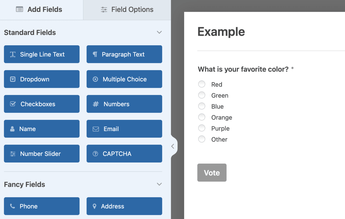Collapse the fields sidebar panel
Viewport: 345px width, 219px height.
pyautogui.click(x=173, y=146)
